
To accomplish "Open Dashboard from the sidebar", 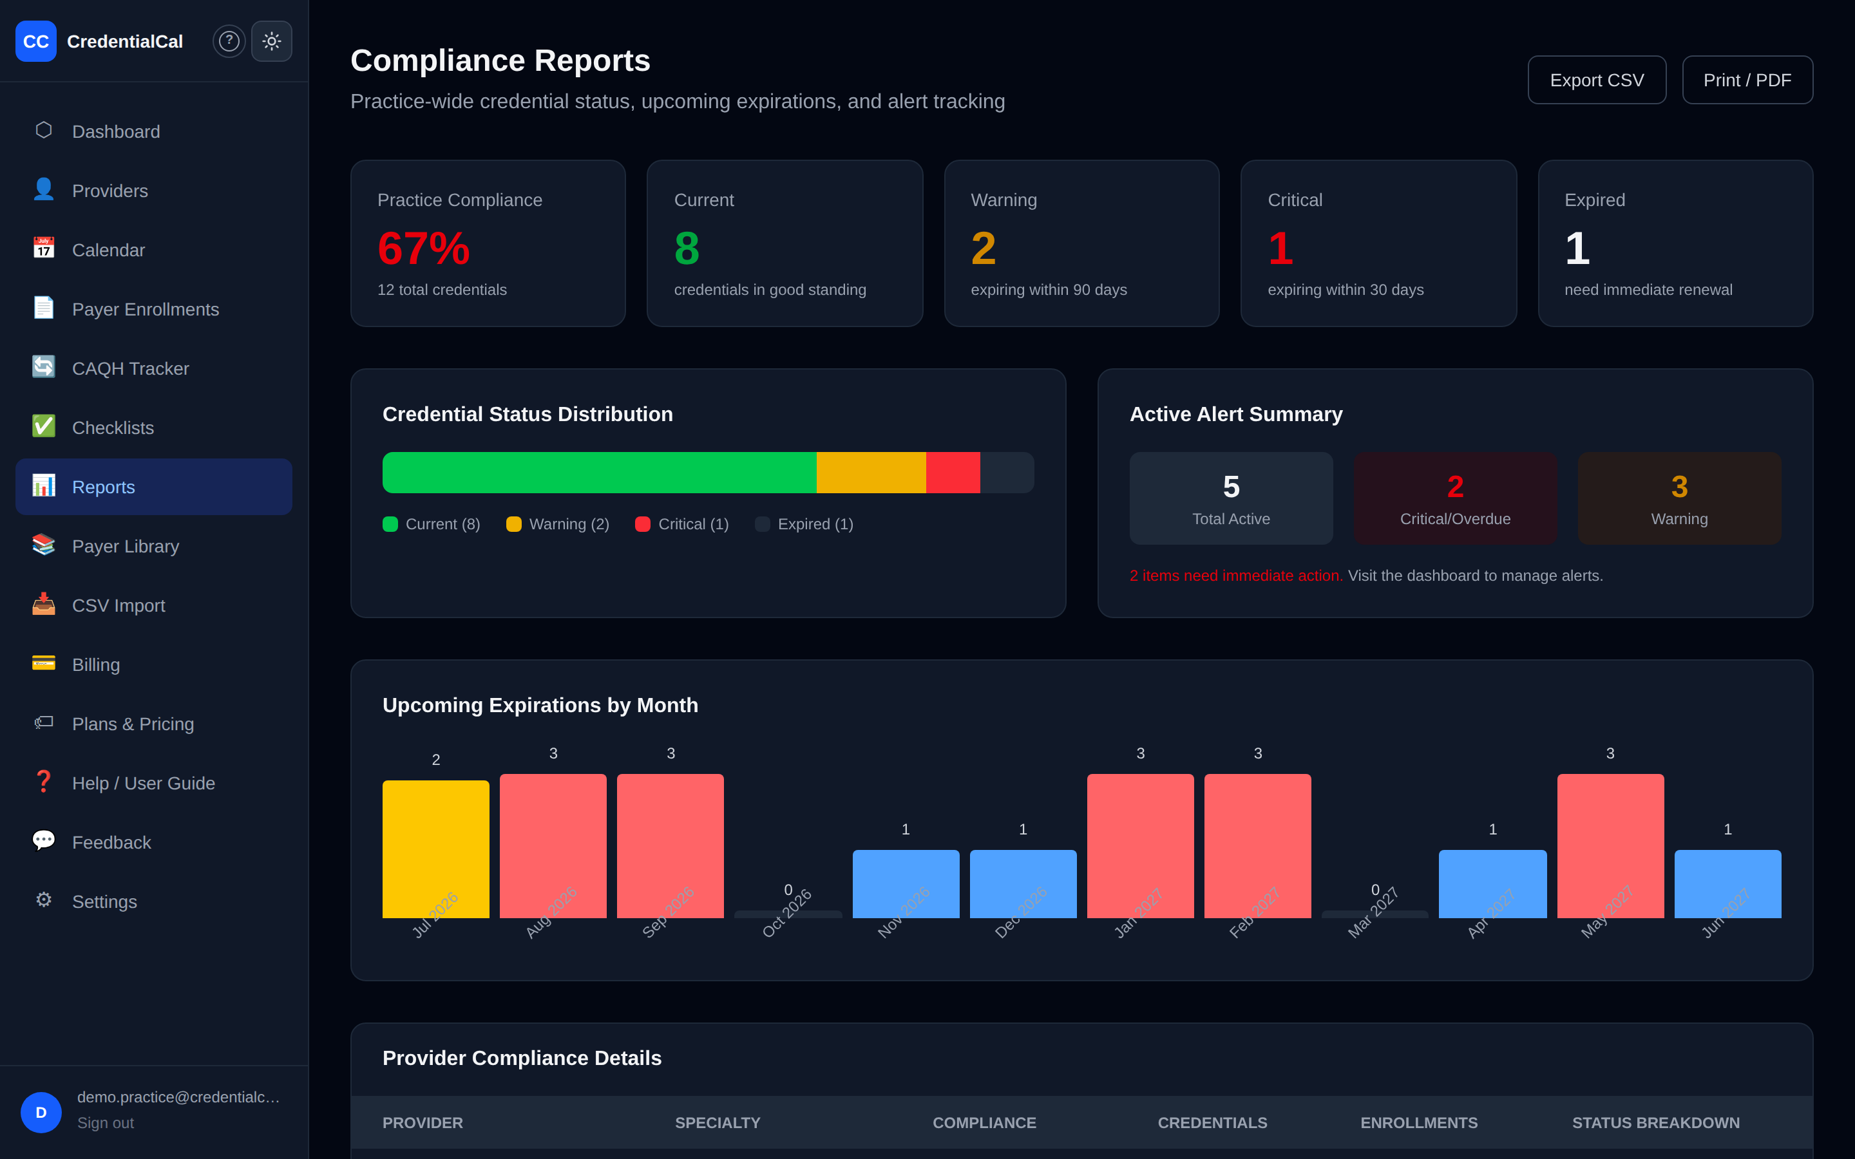I will 153,132.
